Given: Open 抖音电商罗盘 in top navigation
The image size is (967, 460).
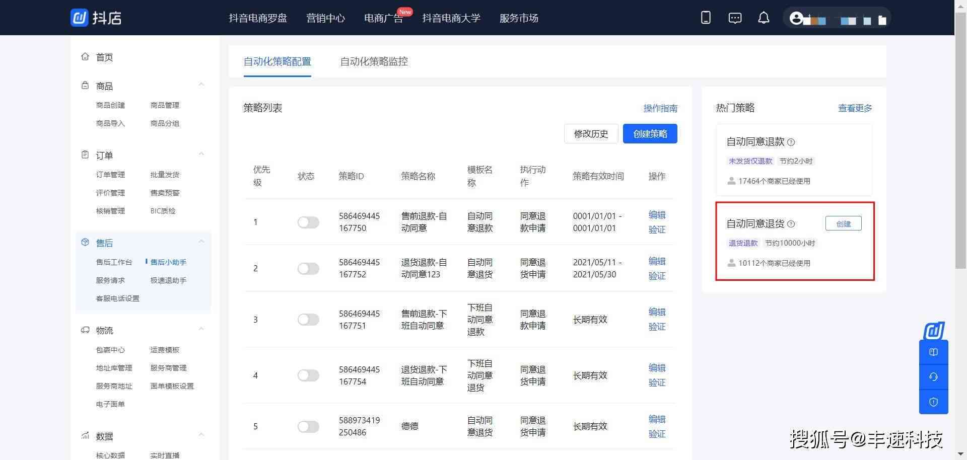Looking at the screenshot, I should (x=258, y=18).
